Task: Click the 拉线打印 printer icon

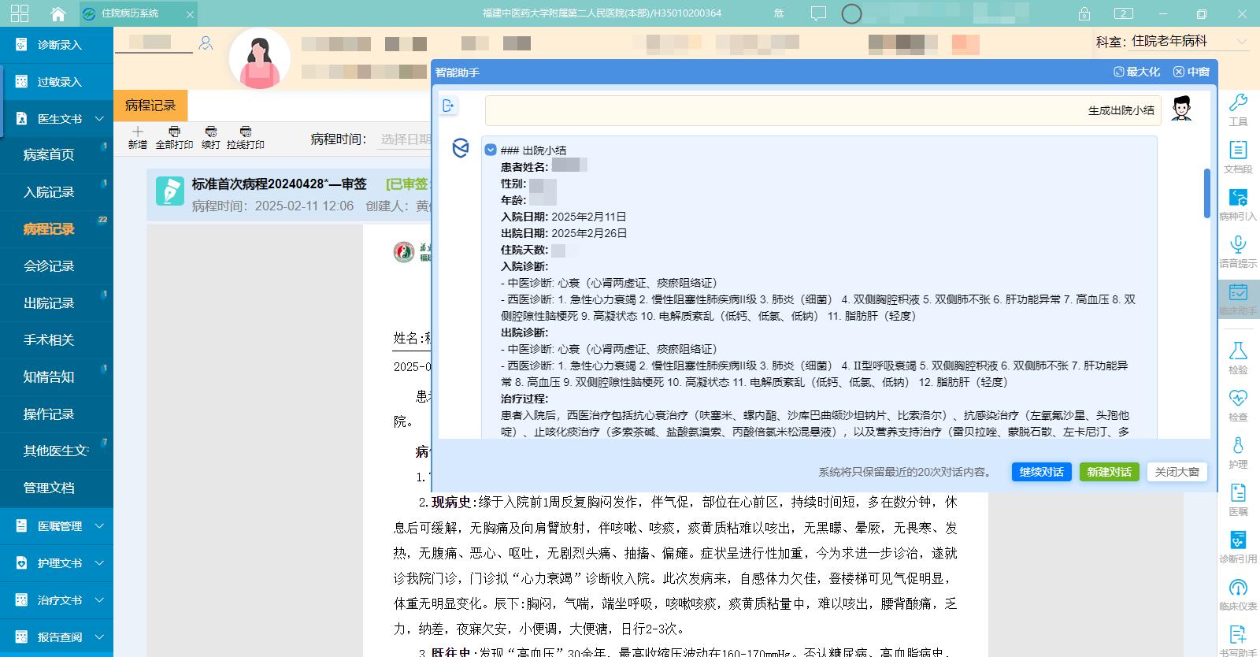Action: pos(246,132)
